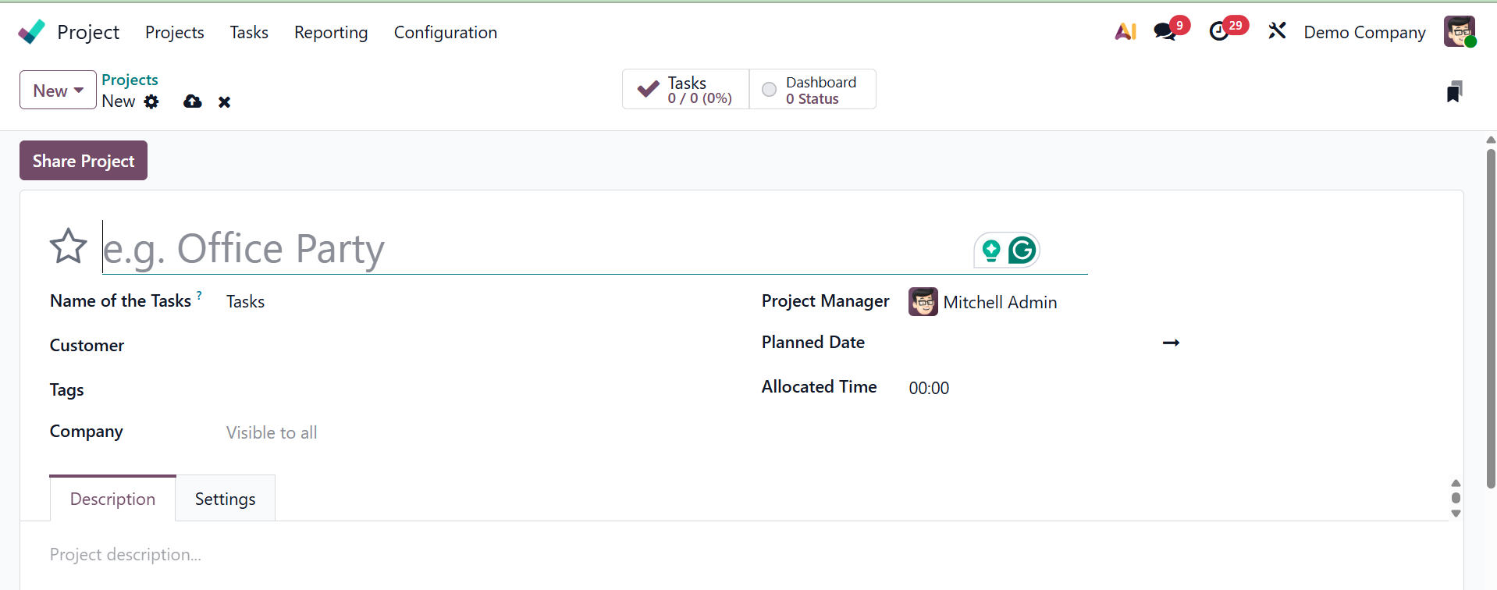
Task: Go back to Projects breadcrumb link
Action: pyautogui.click(x=130, y=80)
